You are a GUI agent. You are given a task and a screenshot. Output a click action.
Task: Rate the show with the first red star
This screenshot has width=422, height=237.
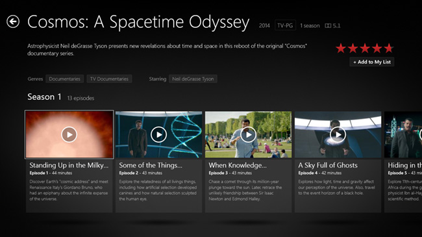click(341, 49)
